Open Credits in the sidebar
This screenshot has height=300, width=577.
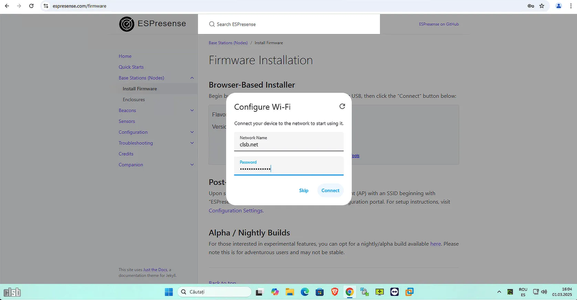[126, 154]
